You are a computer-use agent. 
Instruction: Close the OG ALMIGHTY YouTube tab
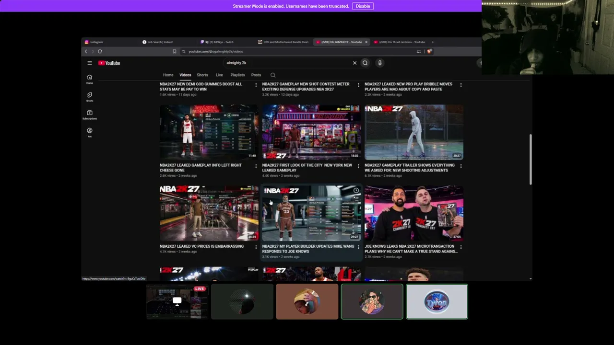click(366, 42)
